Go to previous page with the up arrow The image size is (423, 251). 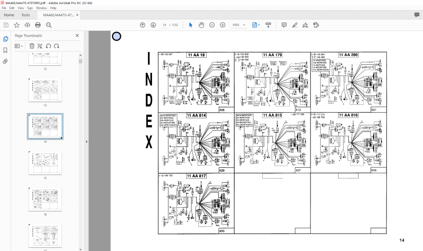pyautogui.click(x=143, y=25)
